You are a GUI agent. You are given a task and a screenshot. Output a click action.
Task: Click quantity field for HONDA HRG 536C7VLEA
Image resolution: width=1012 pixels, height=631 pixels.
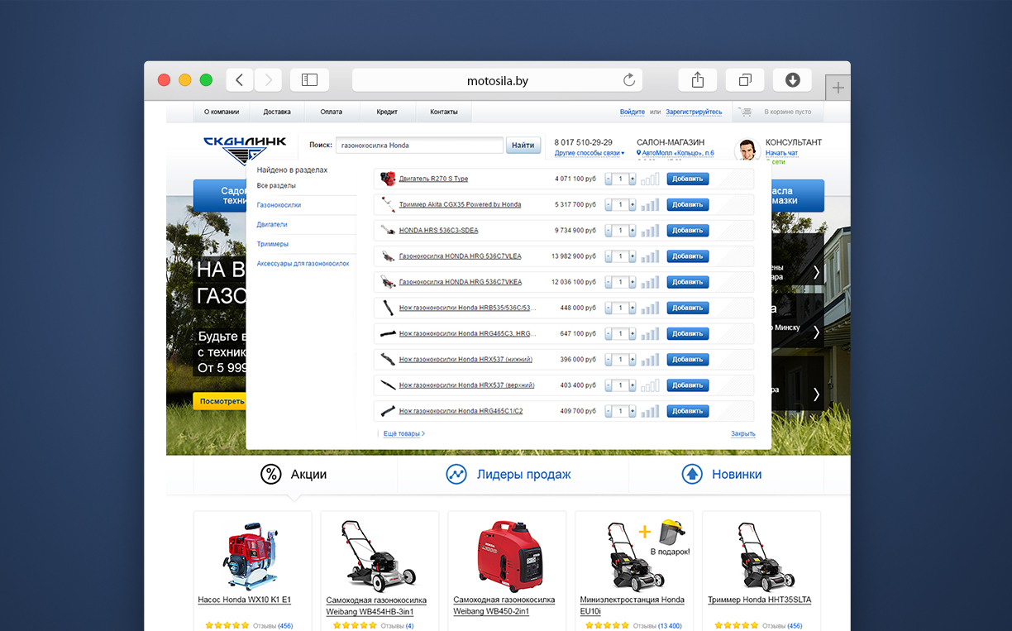click(621, 256)
